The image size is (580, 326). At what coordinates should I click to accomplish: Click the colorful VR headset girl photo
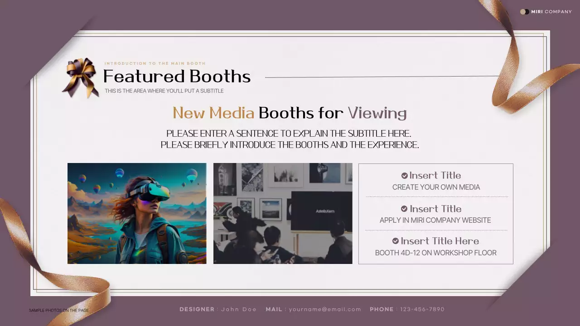137,213
